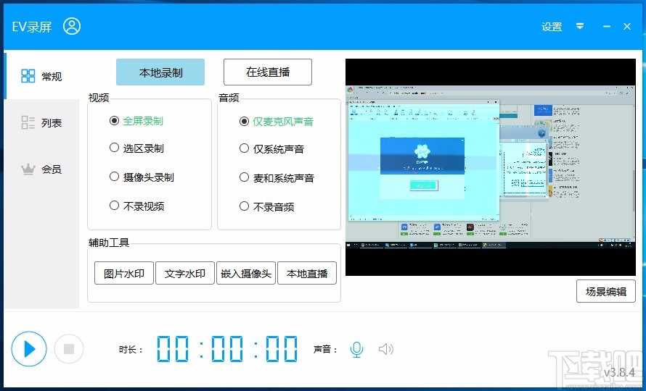Viewport: 646px width, 391px height.
Task: Click the 场景编辑 scene edit button
Action: (606, 292)
